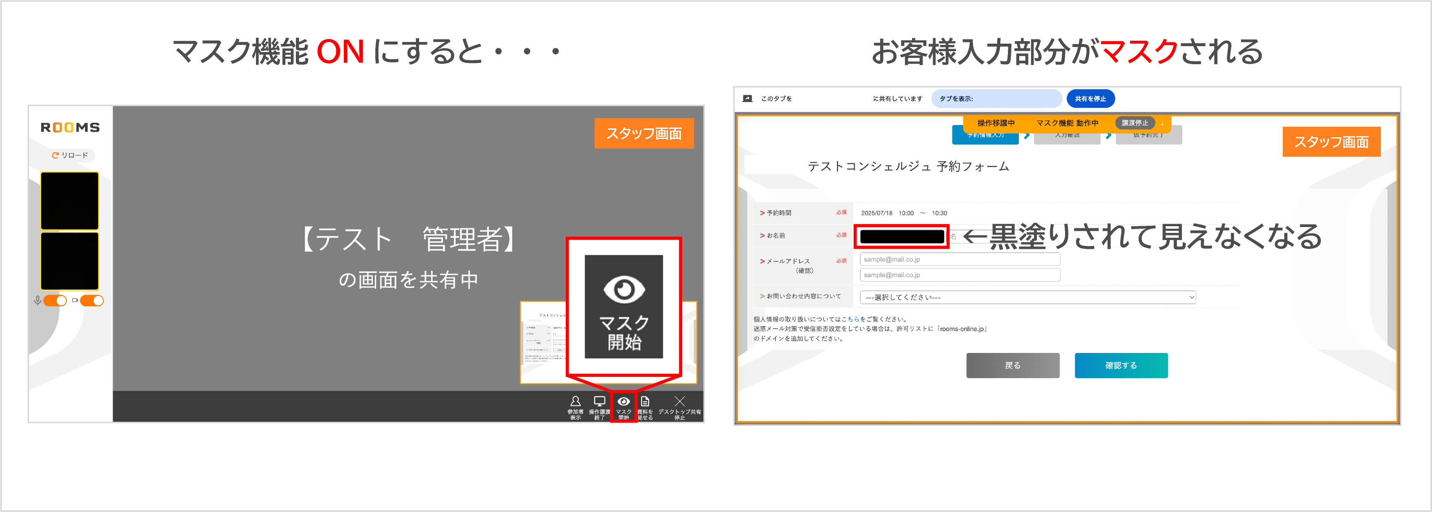This screenshot has width=1432, height=512.
Task: Click the 確認する button
Action: [x=1121, y=366]
